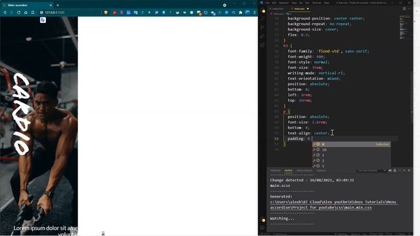
Task: Open editor More Actions menu
Action: click(x=409, y=9)
